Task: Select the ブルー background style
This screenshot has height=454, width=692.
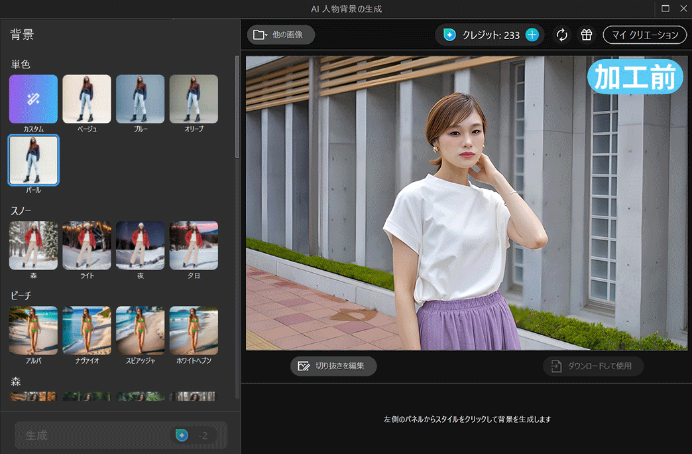Action: click(140, 98)
